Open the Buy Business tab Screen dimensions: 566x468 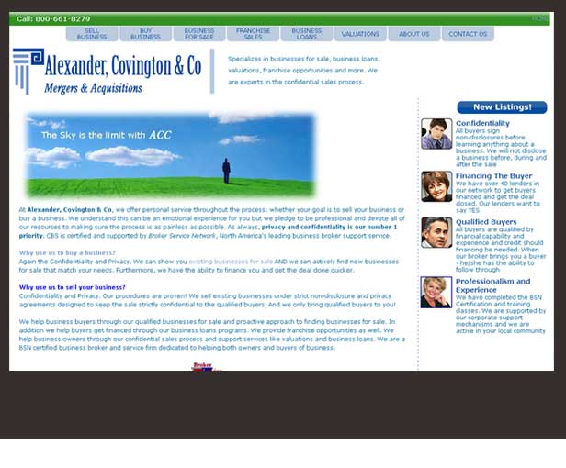pyautogui.click(x=145, y=34)
